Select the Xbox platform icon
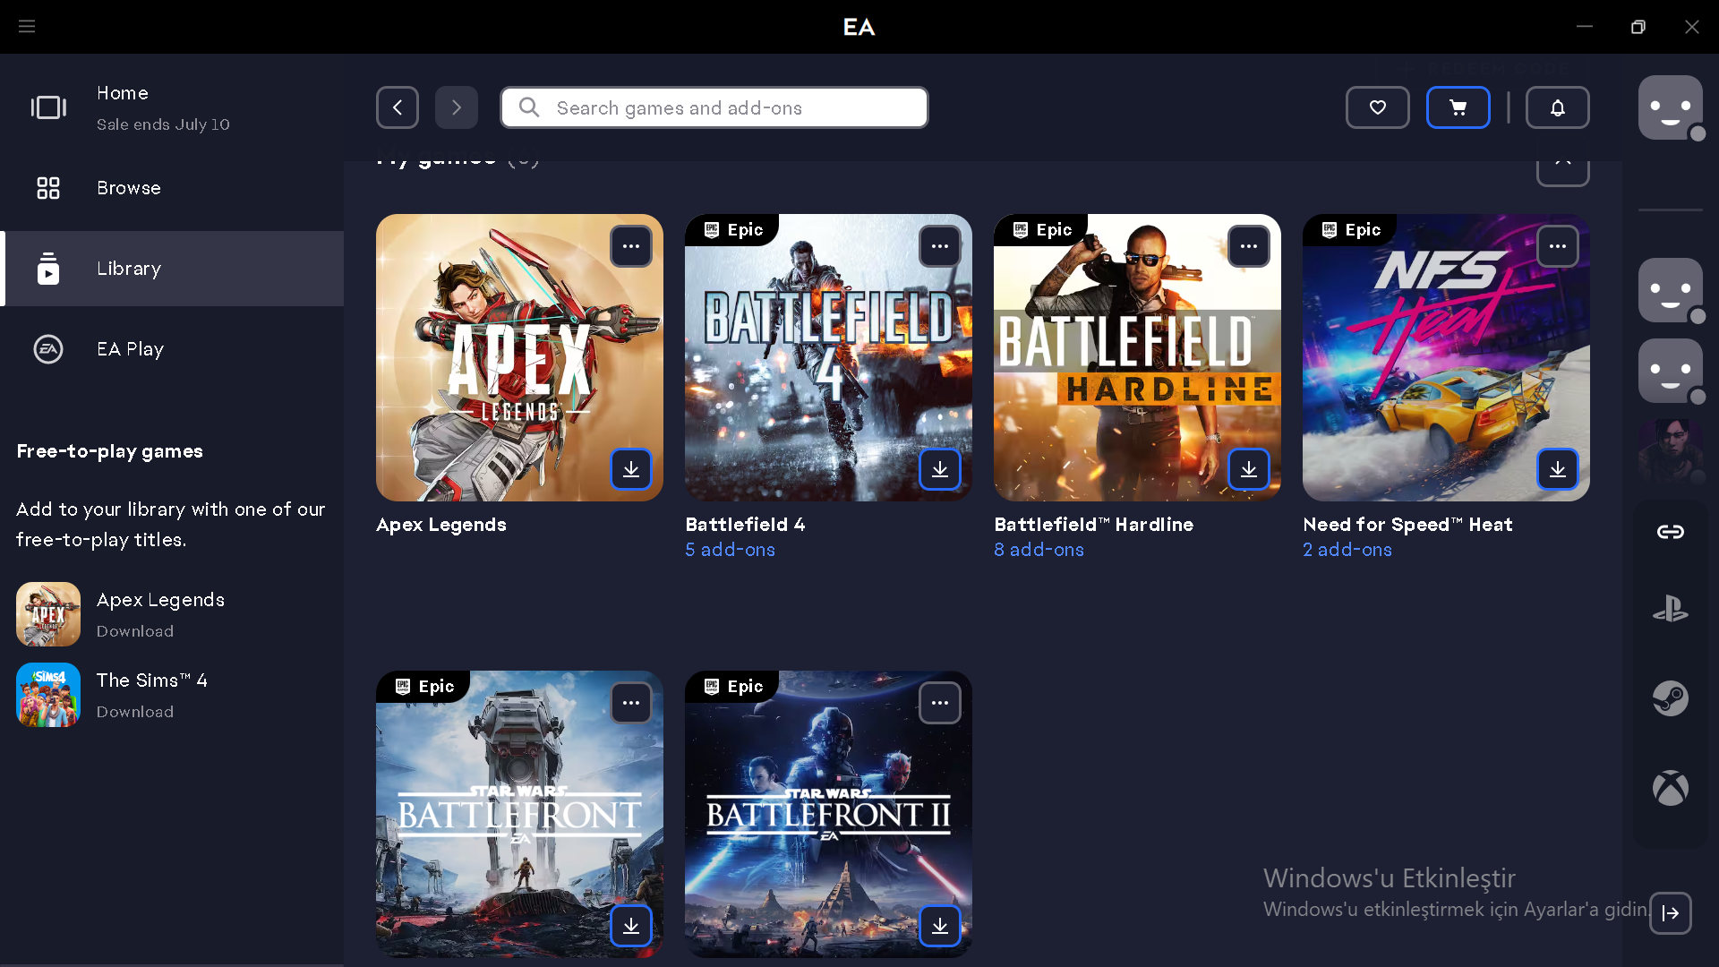This screenshot has height=967, width=1719. click(1671, 788)
